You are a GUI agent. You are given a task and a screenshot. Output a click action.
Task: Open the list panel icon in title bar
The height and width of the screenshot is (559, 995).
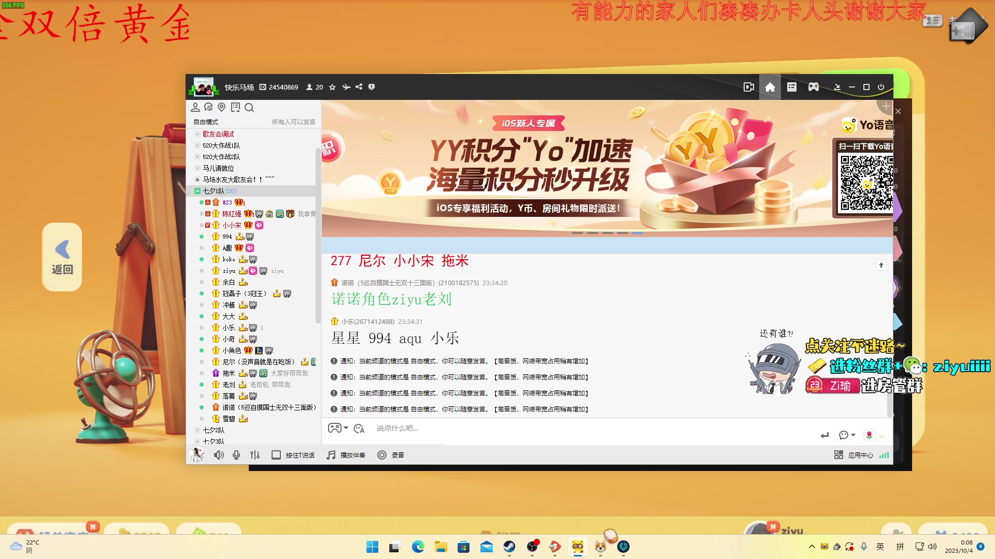pyautogui.click(x=792, y=87)
